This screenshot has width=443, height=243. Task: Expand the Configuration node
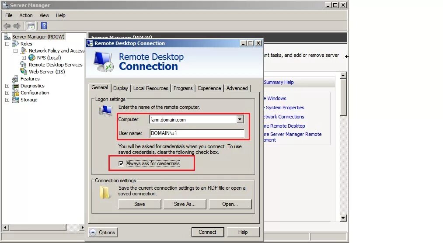point(7,93)
